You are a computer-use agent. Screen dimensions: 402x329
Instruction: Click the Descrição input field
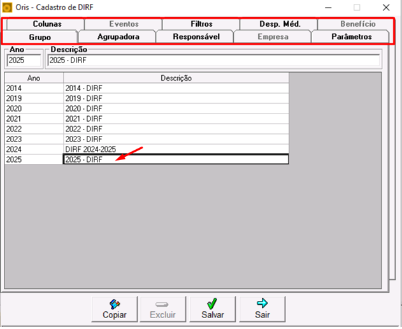213,61
